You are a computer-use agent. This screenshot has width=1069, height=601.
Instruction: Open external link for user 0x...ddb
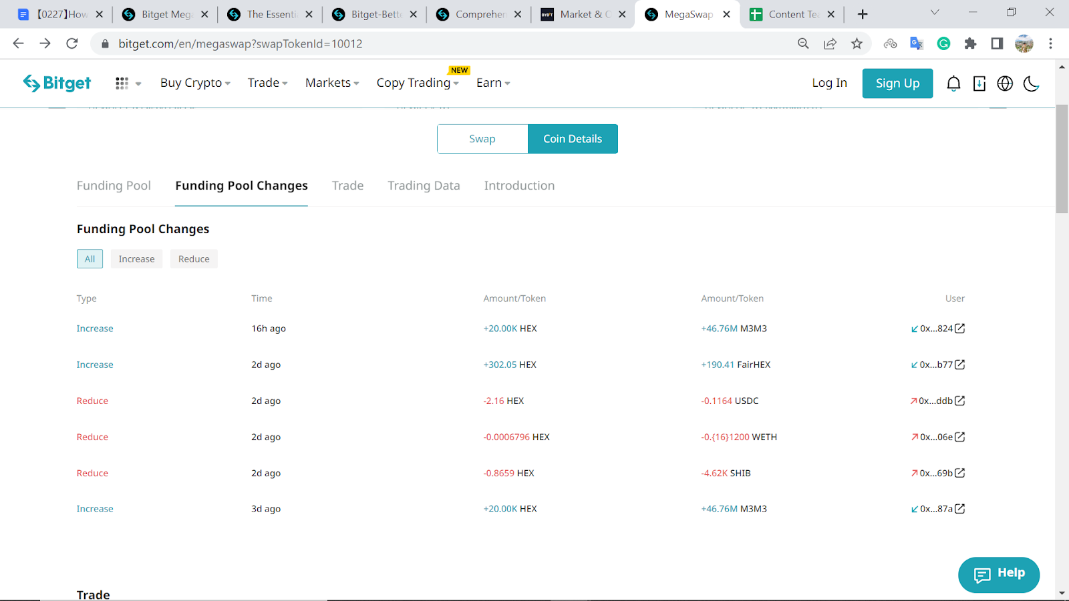pos(960,401)
